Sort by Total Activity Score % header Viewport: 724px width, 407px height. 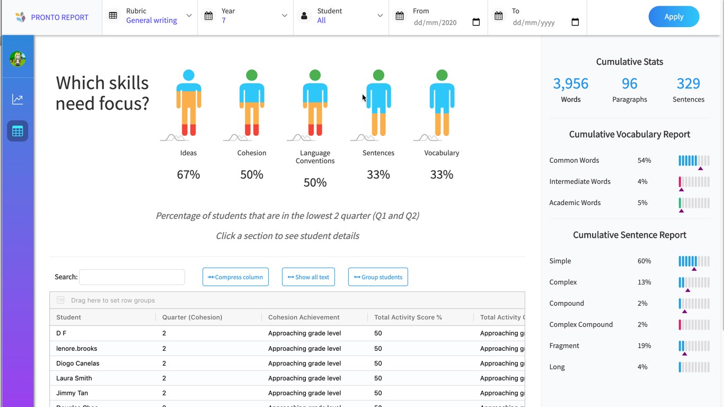tap(421, 317)
